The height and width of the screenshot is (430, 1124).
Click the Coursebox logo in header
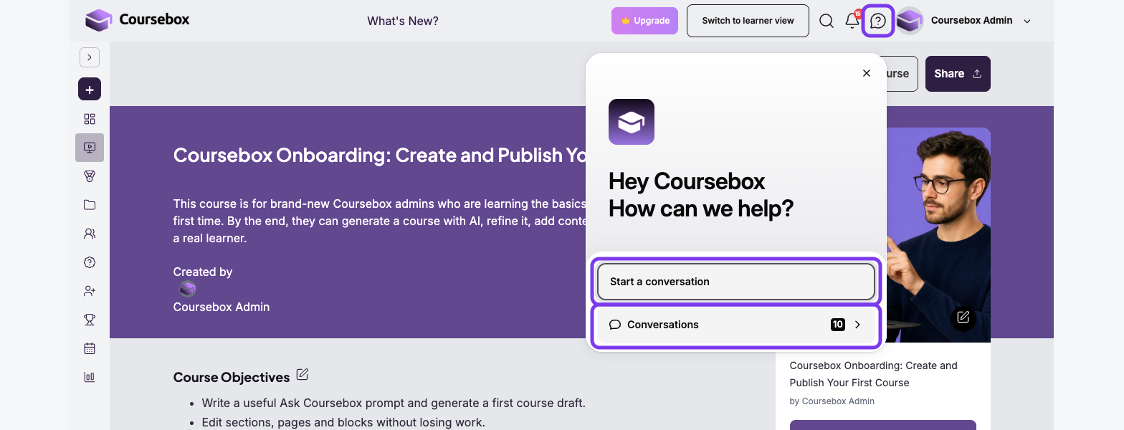(137, 20)
